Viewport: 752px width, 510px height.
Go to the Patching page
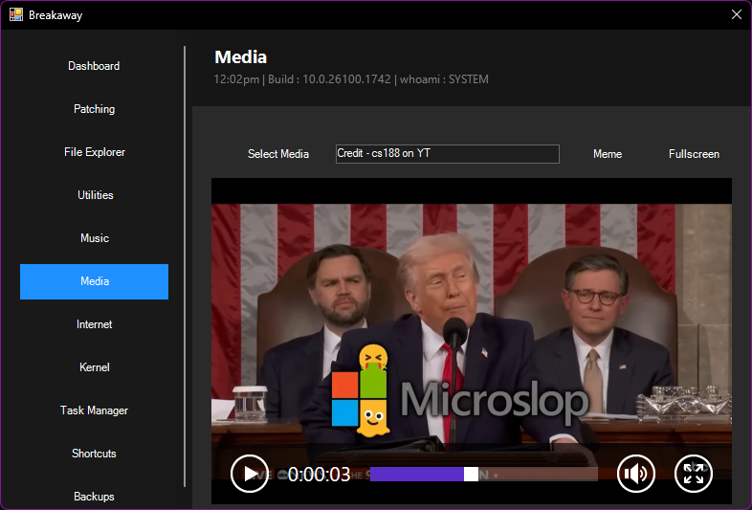[94, 109]
